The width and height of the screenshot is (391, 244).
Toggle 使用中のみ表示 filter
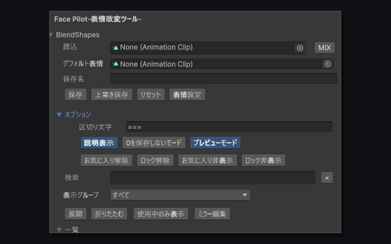tap(161, 214)
